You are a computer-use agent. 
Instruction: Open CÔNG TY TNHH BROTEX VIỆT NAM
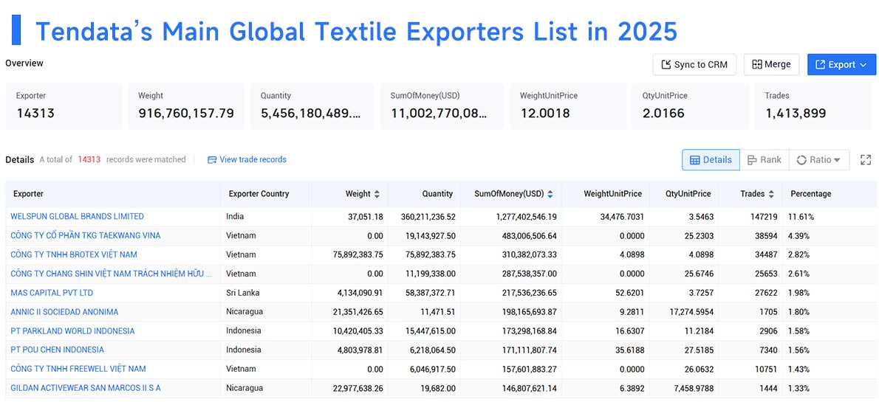(x=74, y=254)
